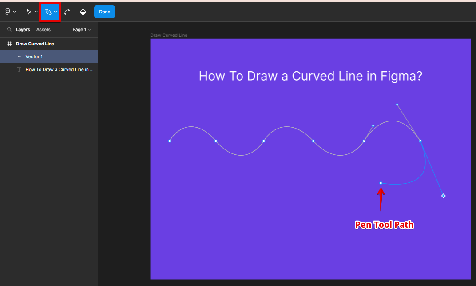This screenshot has height=286, width=476.
Task: Click the vector icon next to Vector 1
Action: point(19,57)
